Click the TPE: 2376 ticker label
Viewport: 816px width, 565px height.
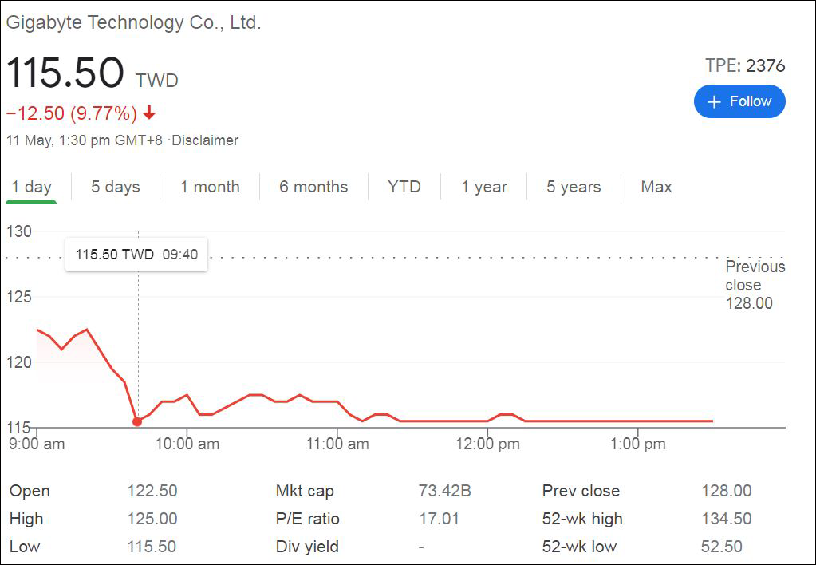pyautogui.click(x=745, y=66)
